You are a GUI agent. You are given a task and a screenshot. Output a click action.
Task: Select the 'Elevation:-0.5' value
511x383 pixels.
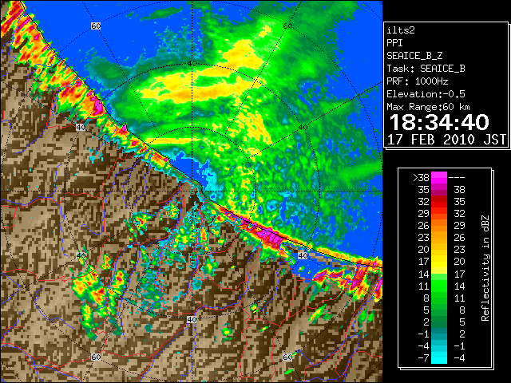click(x=426, y=94)
